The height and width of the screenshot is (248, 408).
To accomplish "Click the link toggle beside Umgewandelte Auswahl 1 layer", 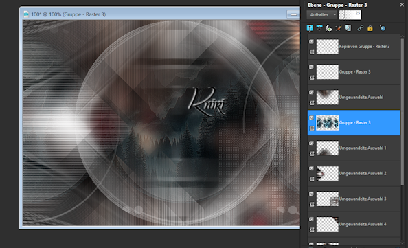I will [311, 153].
